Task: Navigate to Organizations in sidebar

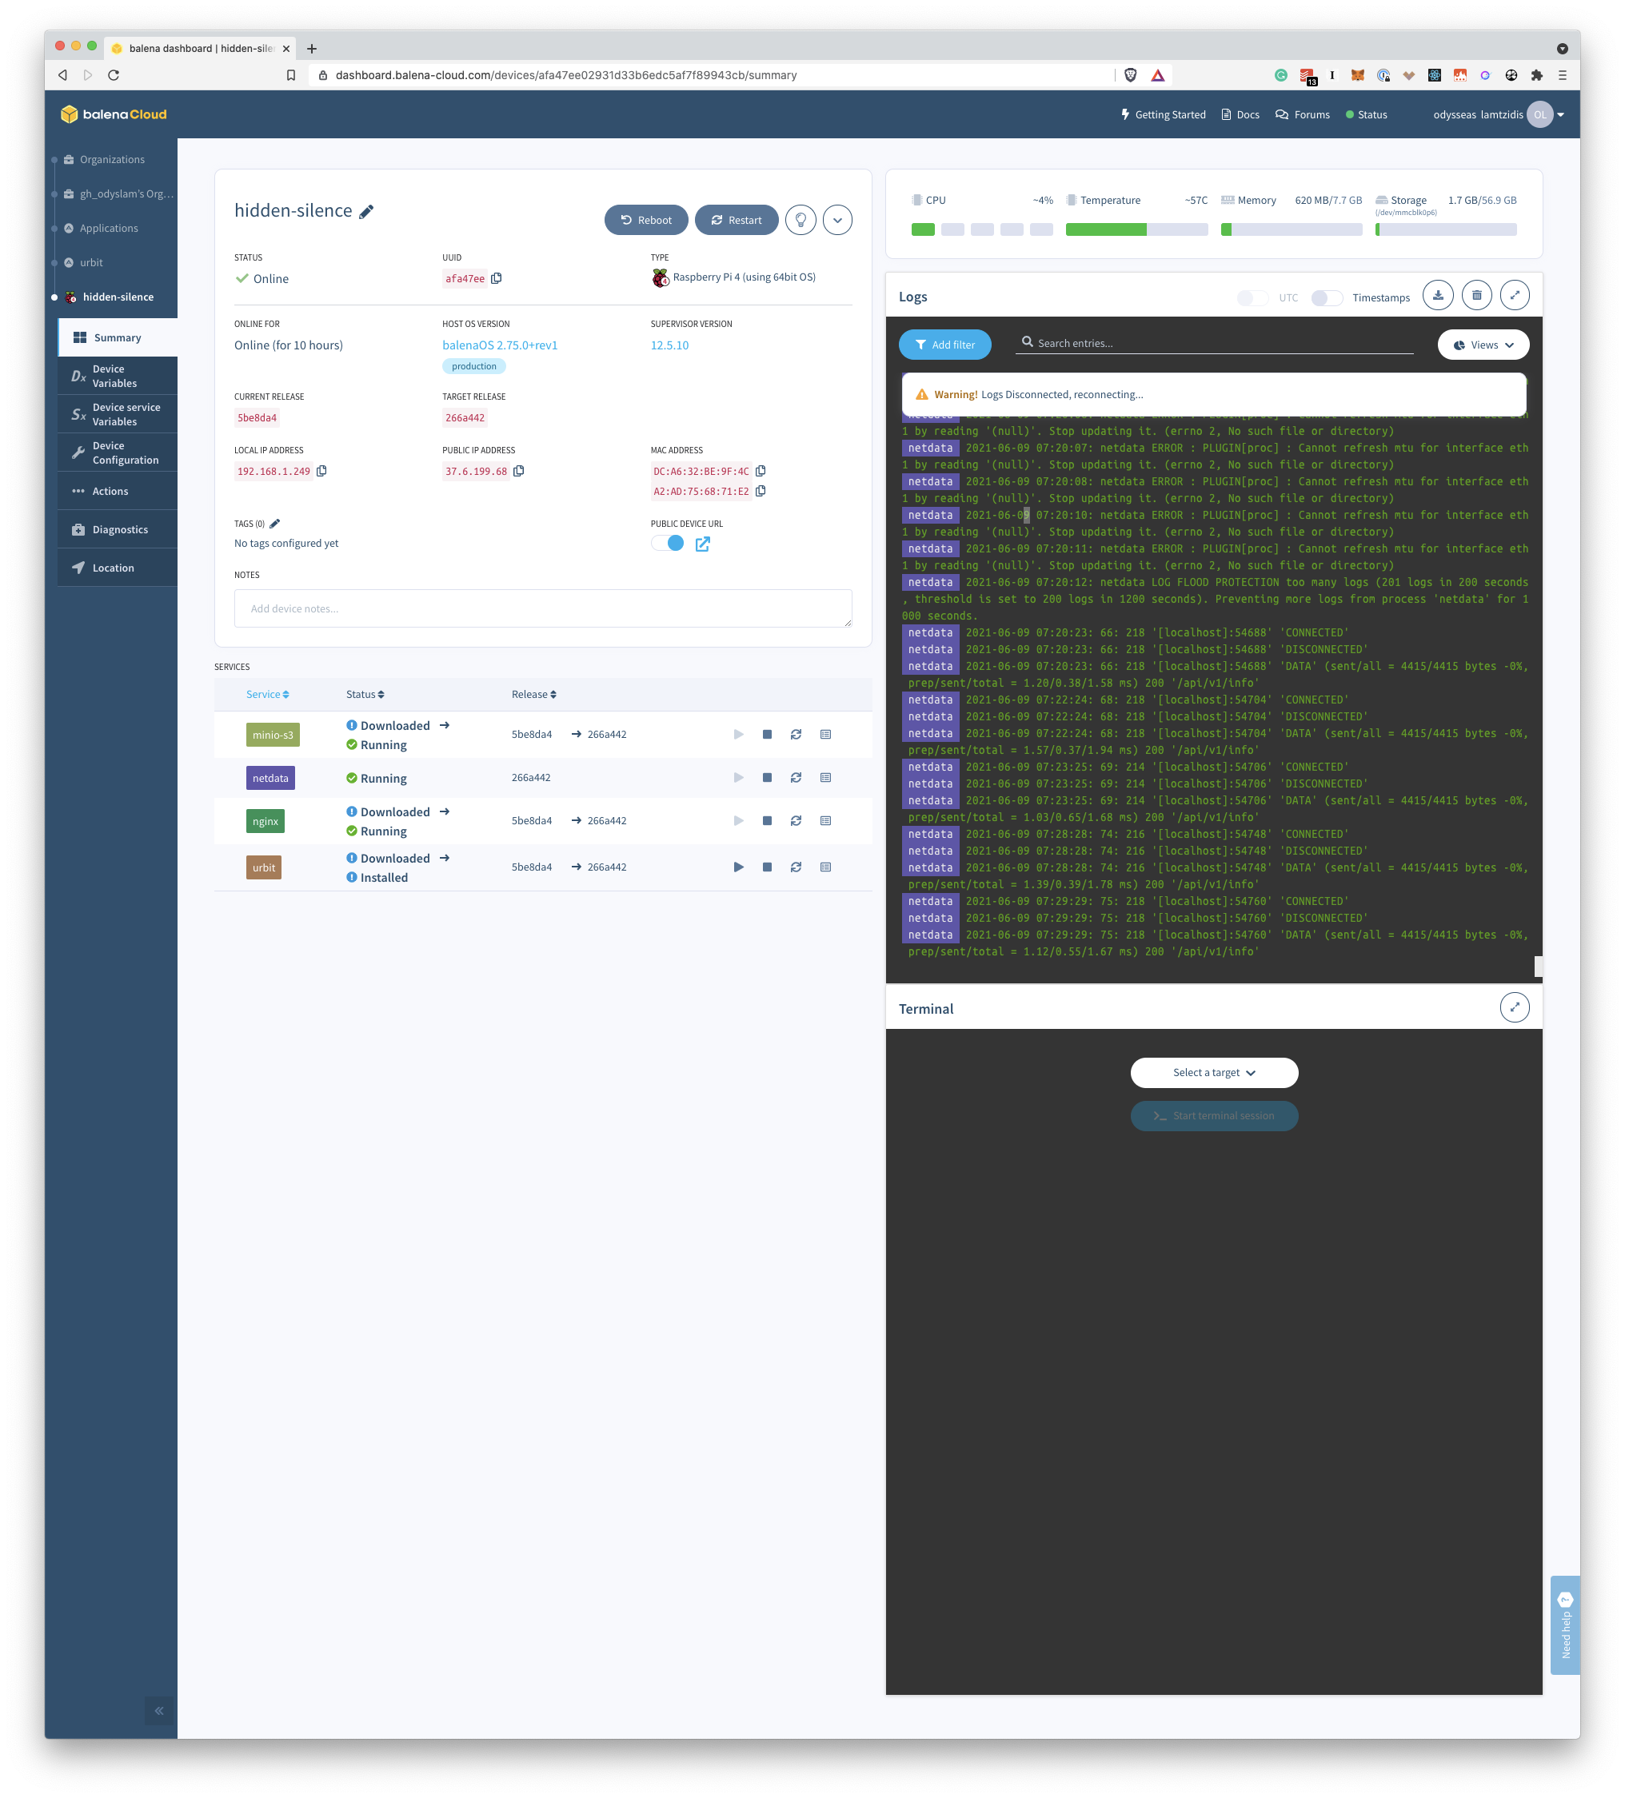Action: click(x=111, y=160)
